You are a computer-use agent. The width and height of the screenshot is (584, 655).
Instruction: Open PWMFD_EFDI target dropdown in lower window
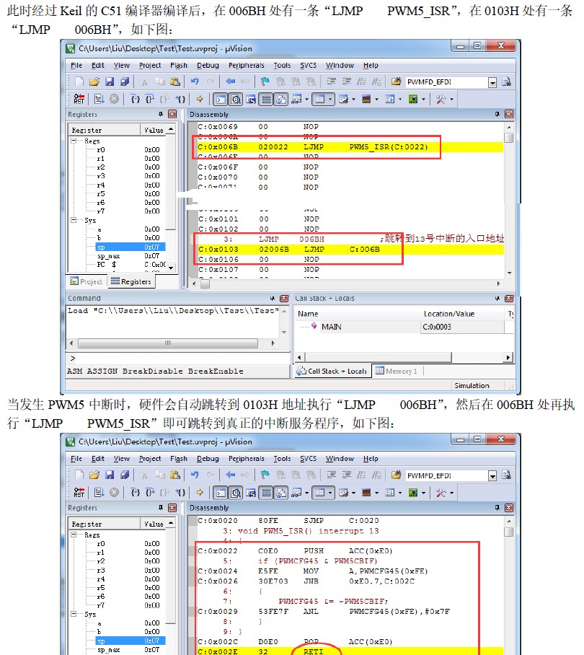tap(492, 476)
